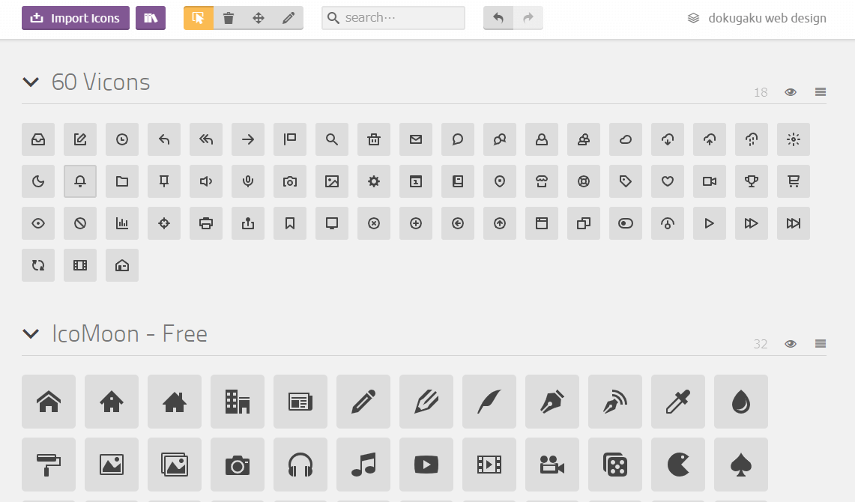Select the fast-forward double triangle icon

752,223
